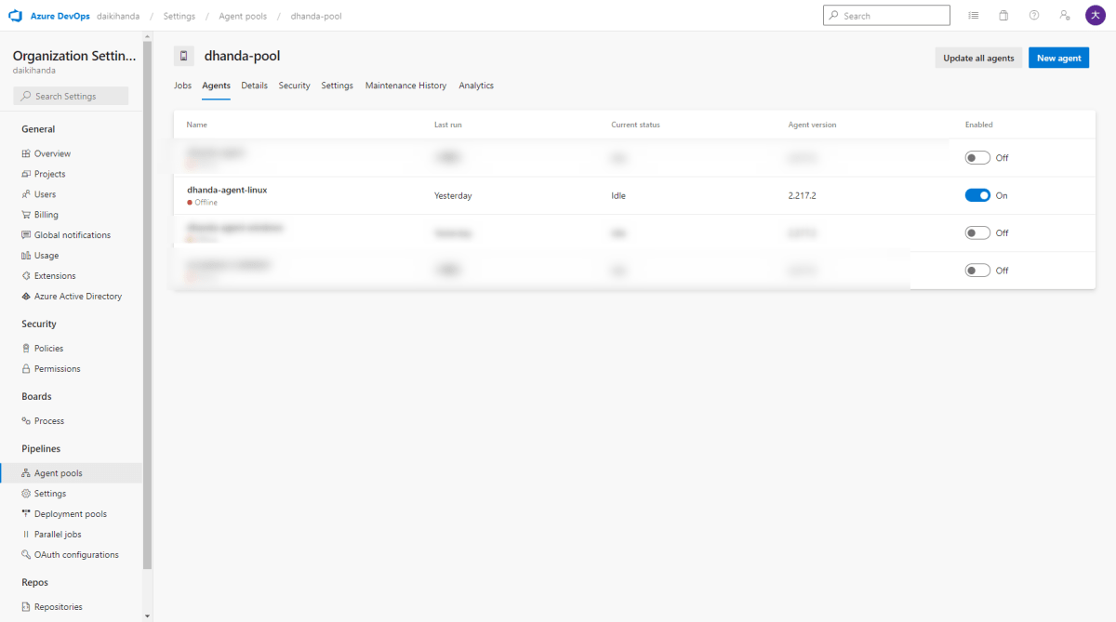Click the Idle status cell

pyautogui.click(x=618, y=196)
